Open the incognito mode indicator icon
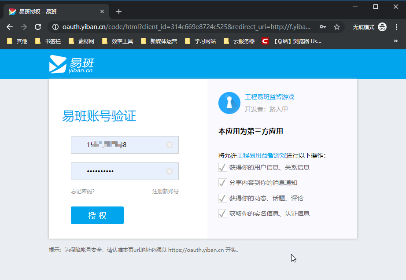Image resolution: width=406 pixels, height=280 pixels. point(382,27)
